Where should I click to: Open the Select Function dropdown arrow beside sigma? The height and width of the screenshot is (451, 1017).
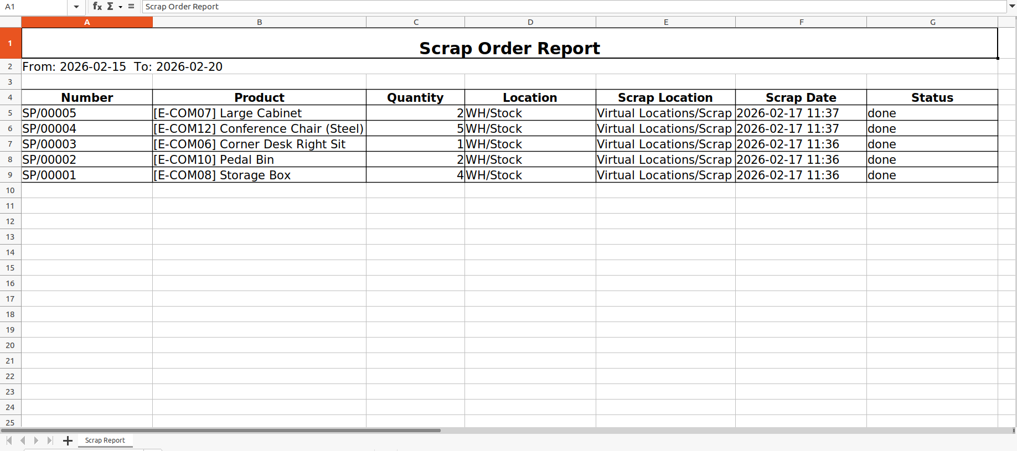coord(120,7)
